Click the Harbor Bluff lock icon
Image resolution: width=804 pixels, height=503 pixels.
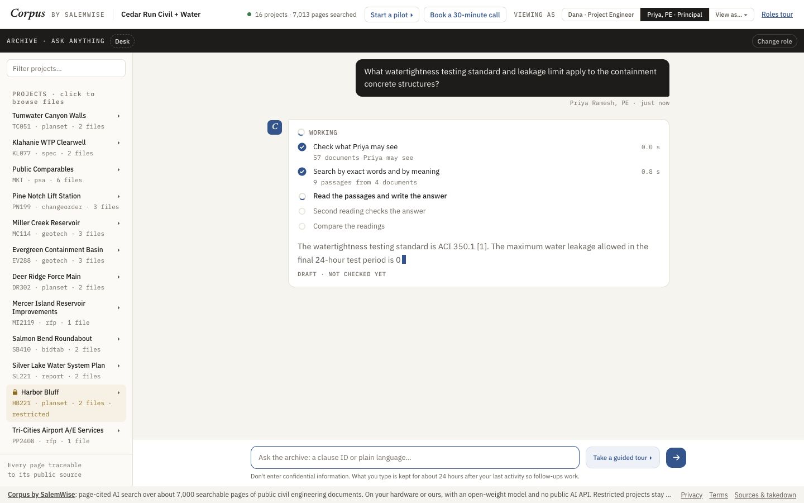click(x=15, y=392)
